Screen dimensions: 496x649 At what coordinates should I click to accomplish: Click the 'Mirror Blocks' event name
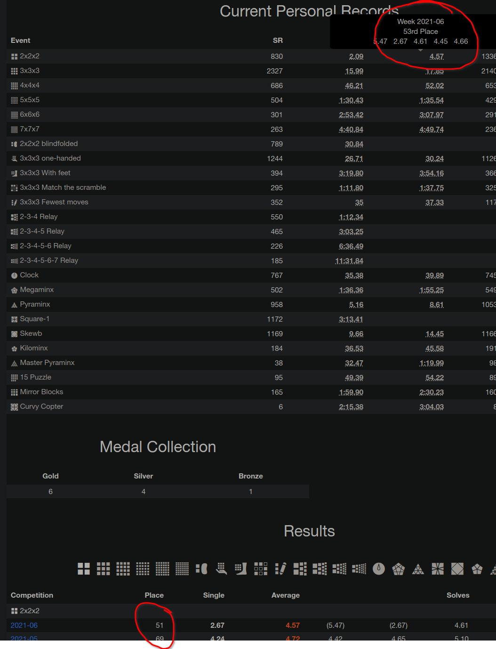point(41,392)
